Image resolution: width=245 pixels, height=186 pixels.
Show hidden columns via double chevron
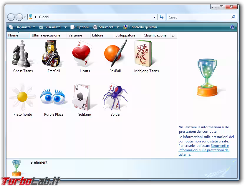point(173,36)
